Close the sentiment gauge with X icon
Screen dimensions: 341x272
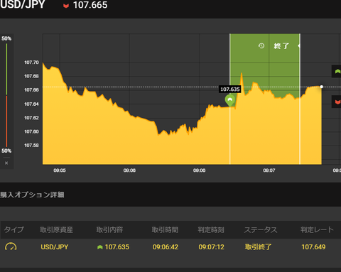pyautogui.click(x=6, y=163)
